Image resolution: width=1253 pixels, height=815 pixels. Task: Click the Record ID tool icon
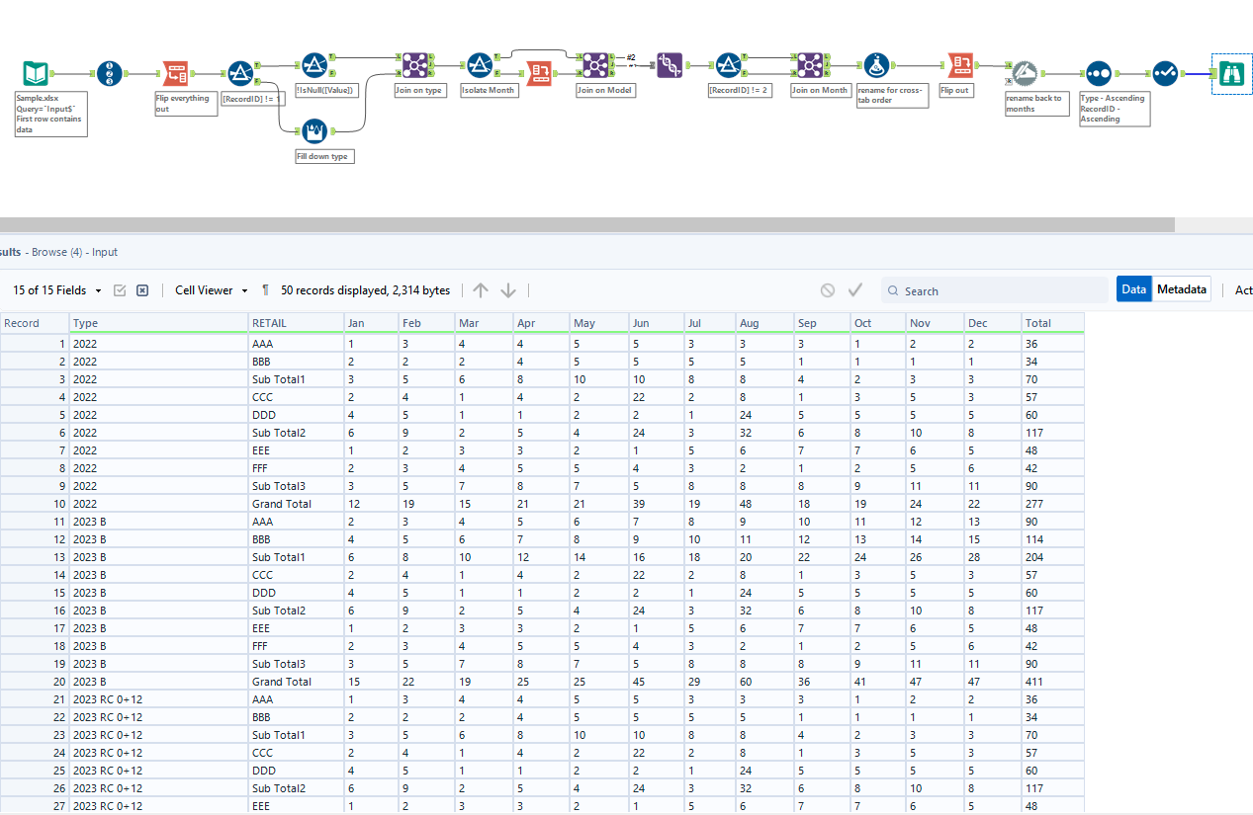point(111,73)
